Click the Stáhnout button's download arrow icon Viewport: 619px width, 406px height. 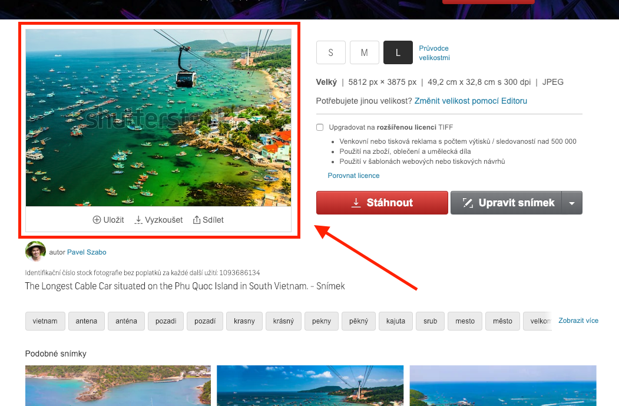tap(356, 203)
